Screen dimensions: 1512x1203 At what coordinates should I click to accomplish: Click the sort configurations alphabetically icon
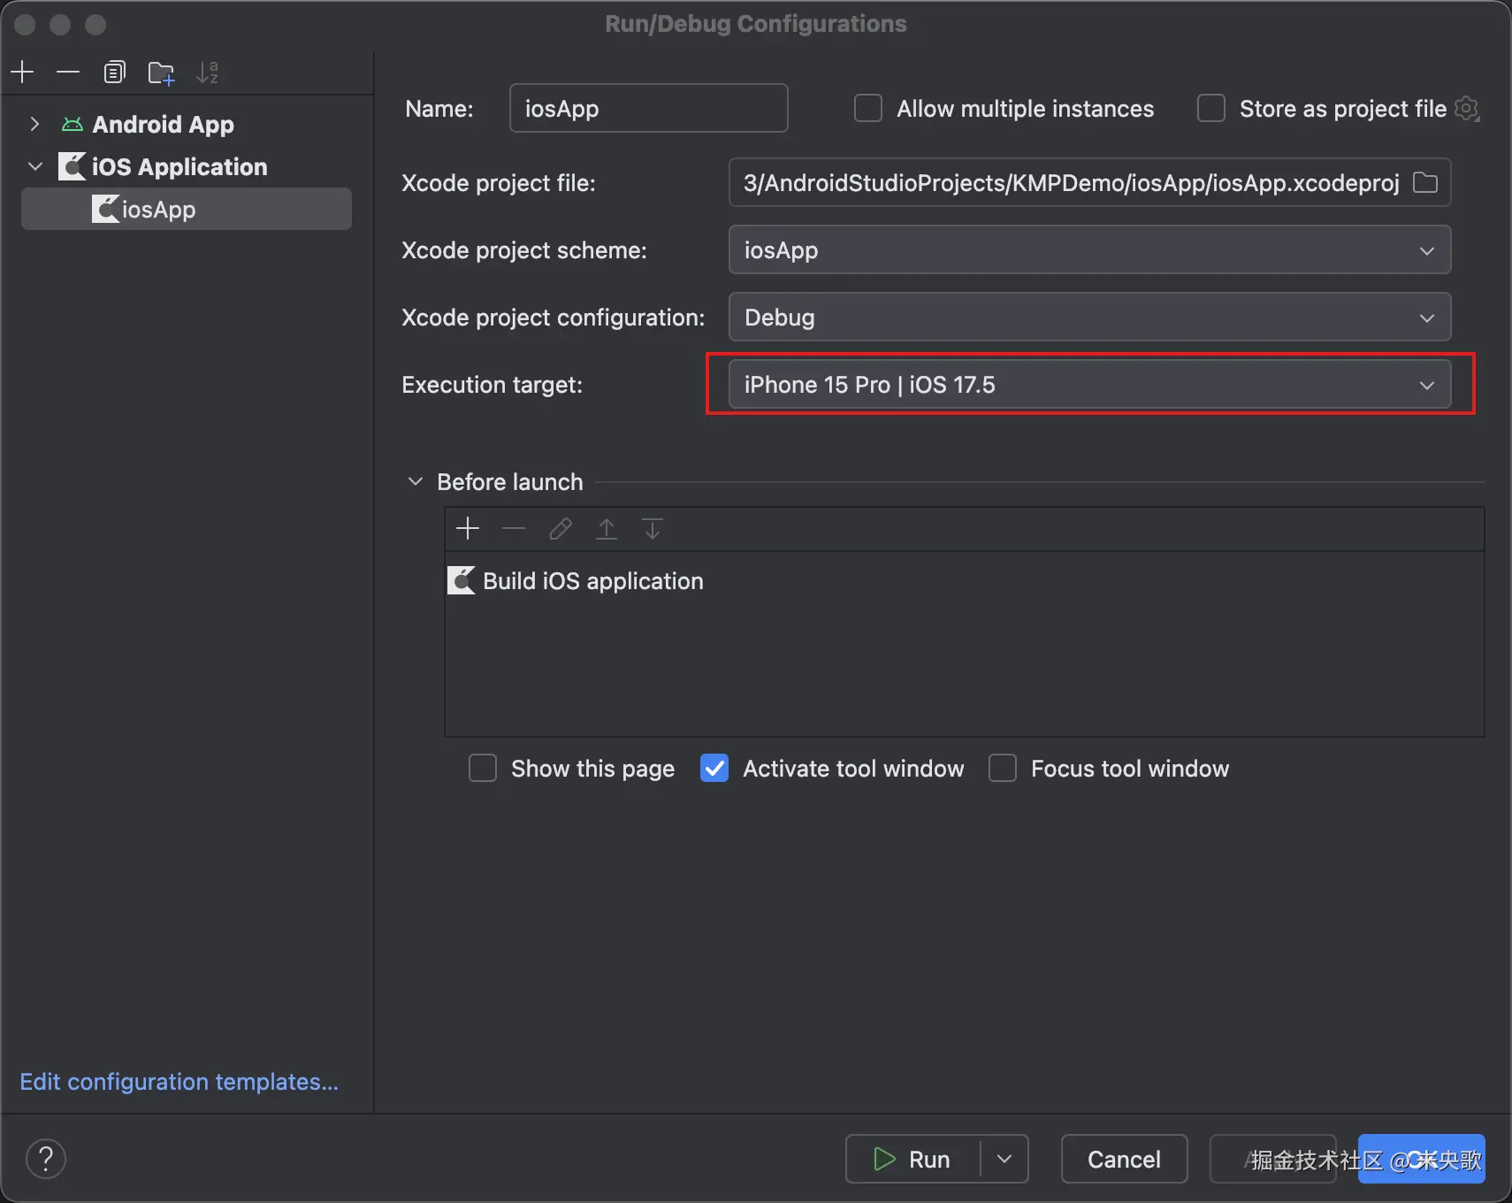207,73
